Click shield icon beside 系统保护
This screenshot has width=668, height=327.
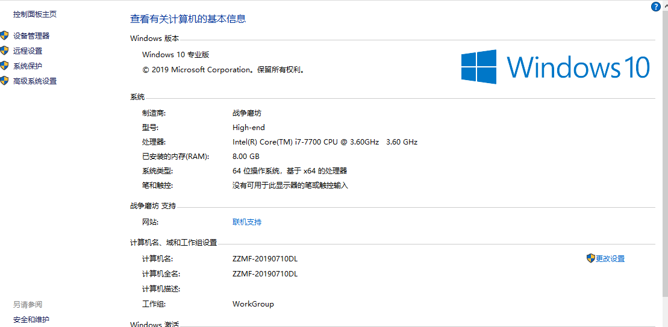4,66
